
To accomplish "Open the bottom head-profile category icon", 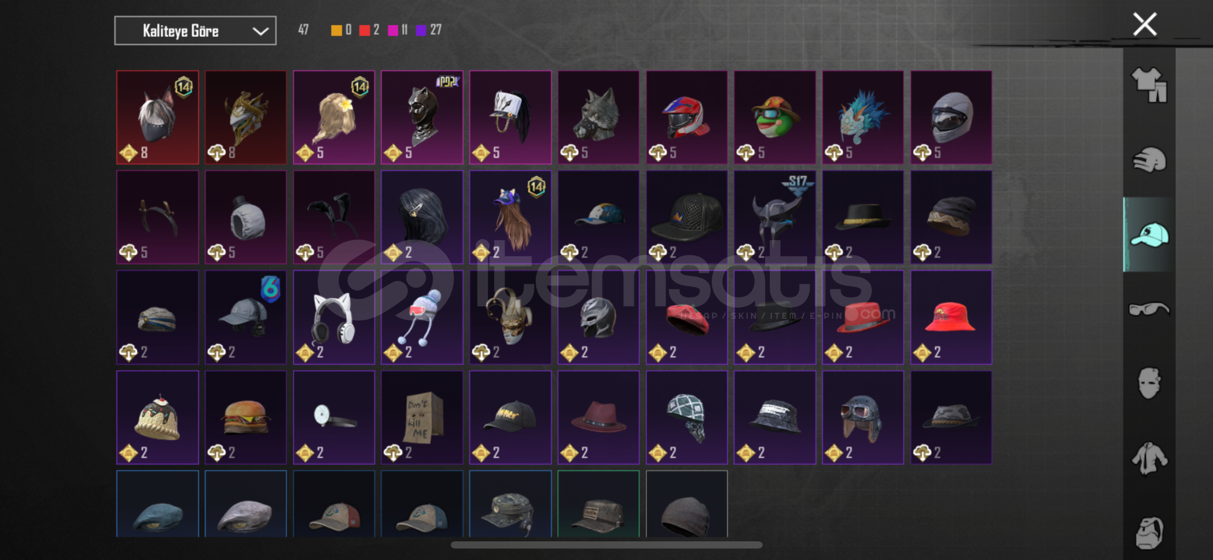I will pos(1149,533).
